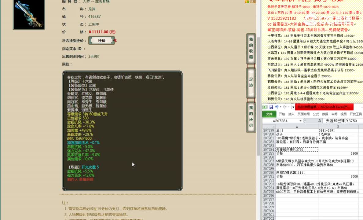Switch to the 数据 ribbon tab
This screenshot has height=220, width=363.
pos(325,114)
